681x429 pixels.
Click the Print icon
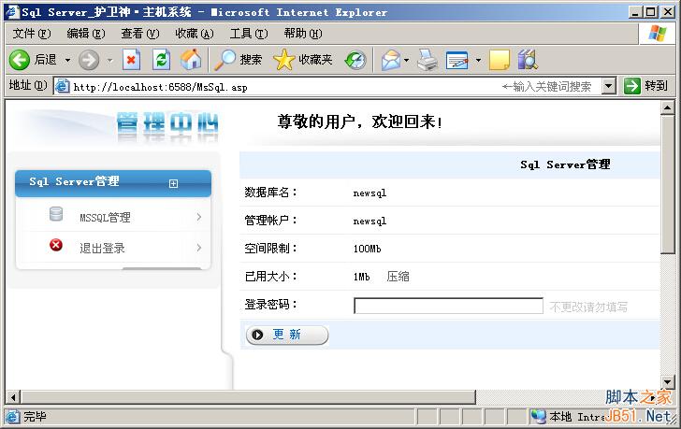(427, 60)
